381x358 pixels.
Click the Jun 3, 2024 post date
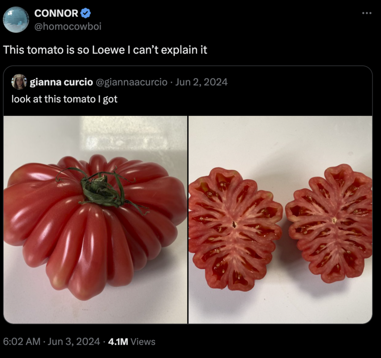point(74,341)
